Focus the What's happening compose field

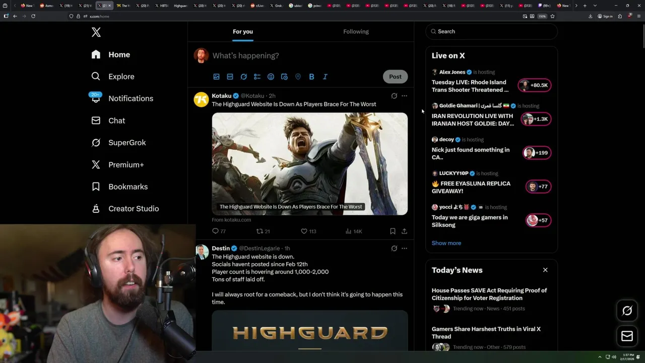pos(309,55)
